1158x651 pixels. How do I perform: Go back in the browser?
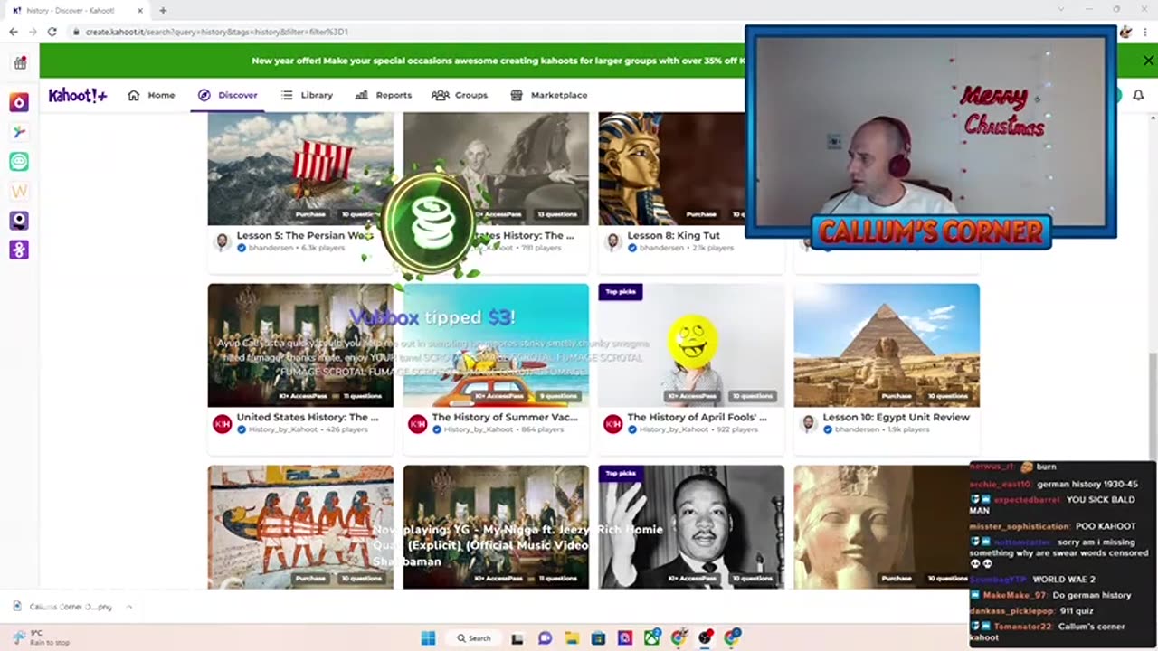(14, 32)
